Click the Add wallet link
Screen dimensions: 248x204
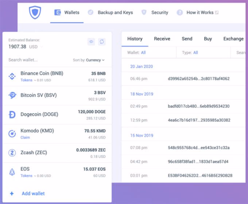[x=33, y=193]
